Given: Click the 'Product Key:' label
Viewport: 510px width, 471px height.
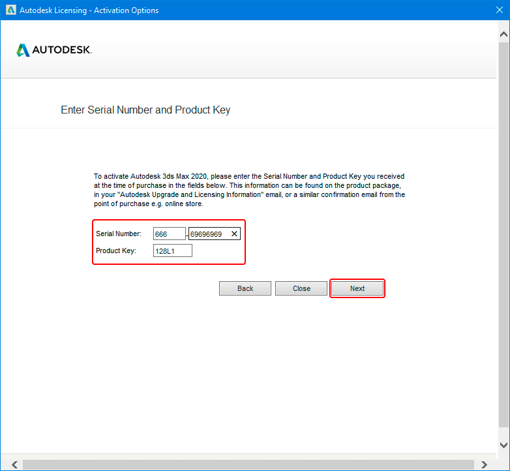Looking at the screenshot, I should 116,251.
